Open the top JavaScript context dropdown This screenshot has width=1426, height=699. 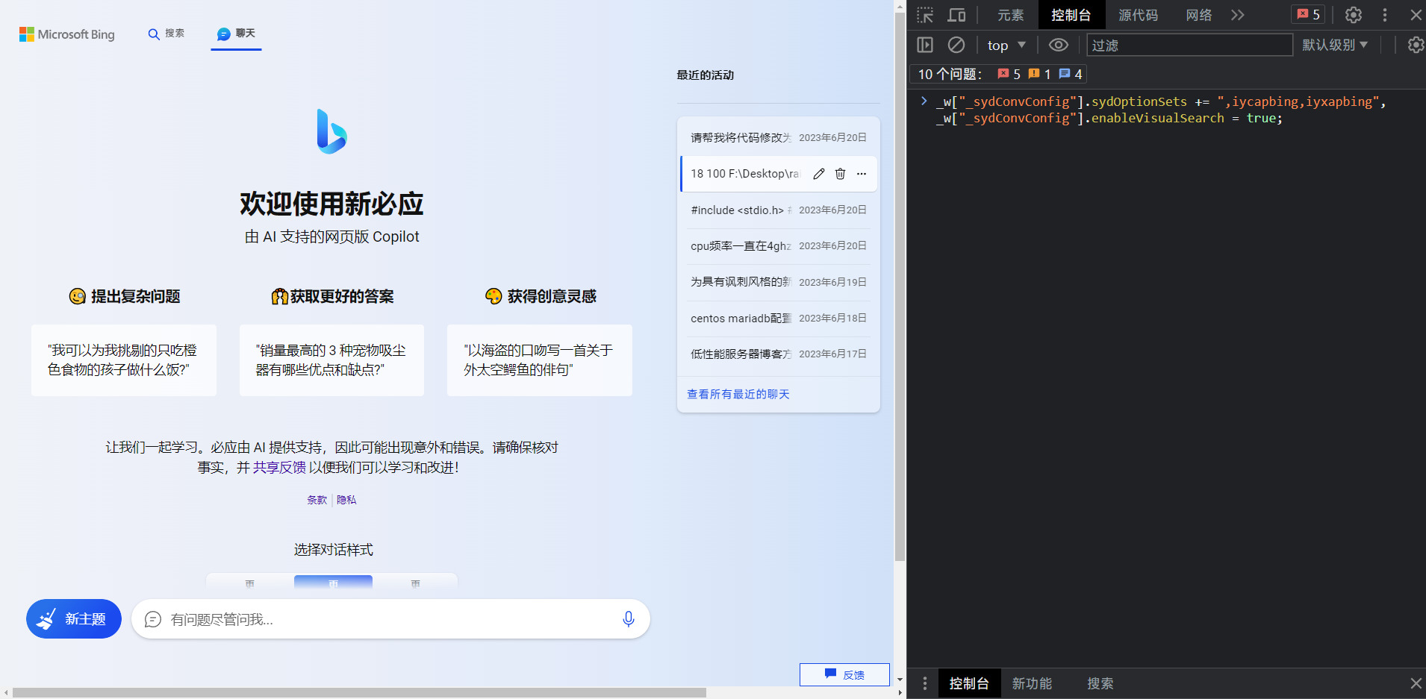(x=1006, y=45)
